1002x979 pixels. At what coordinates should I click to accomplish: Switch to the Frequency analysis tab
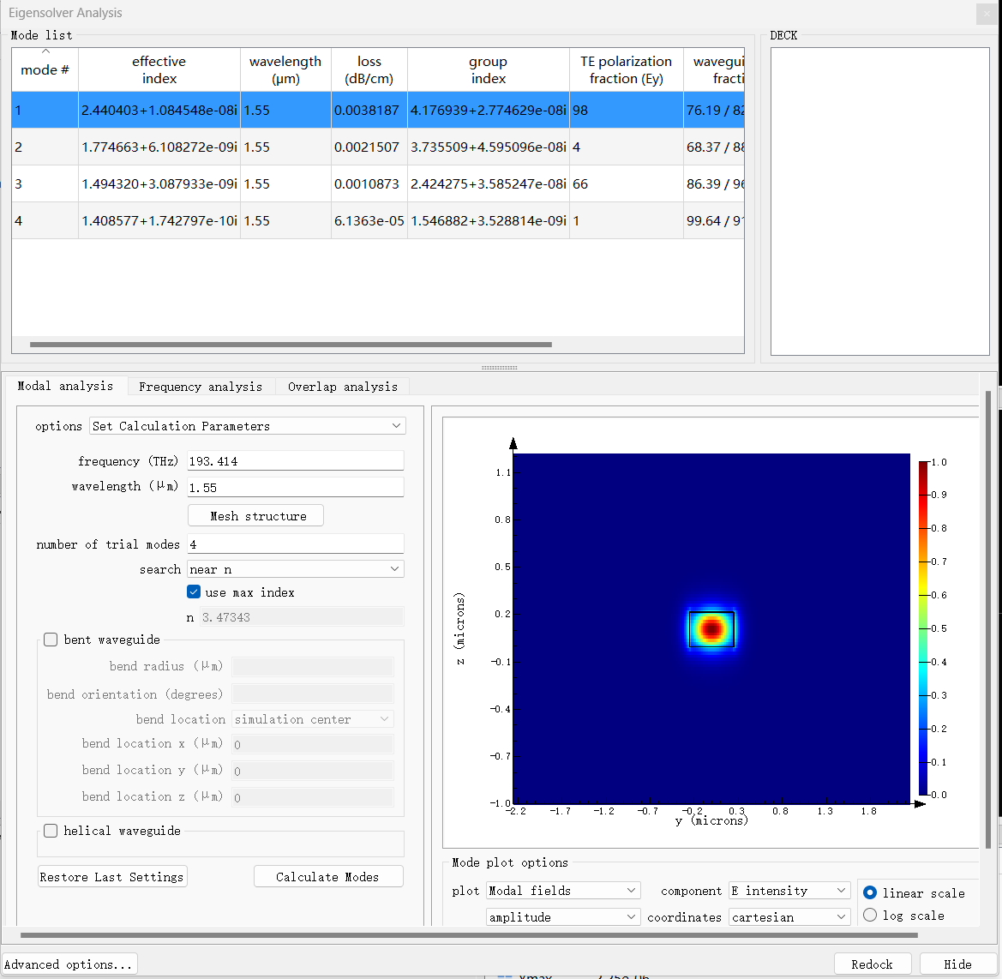tap(201, 387)
